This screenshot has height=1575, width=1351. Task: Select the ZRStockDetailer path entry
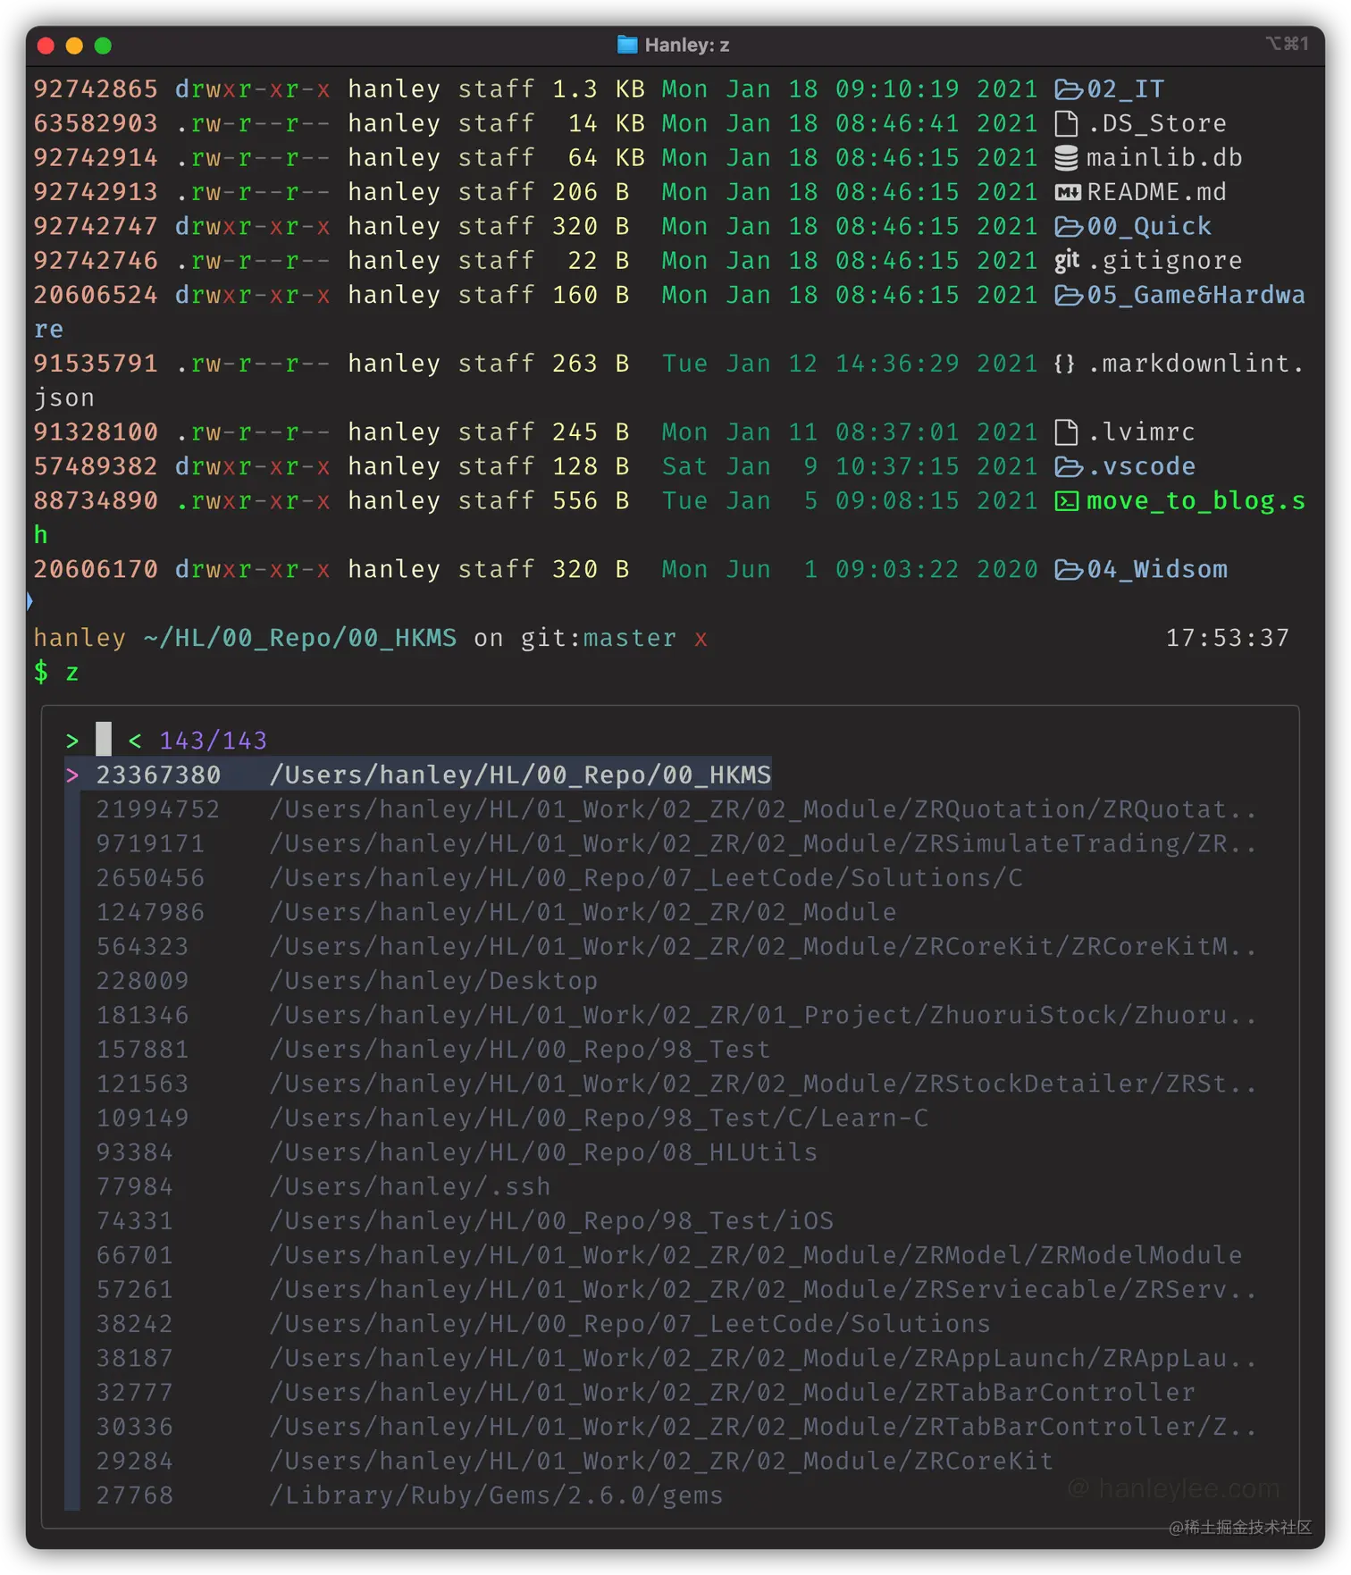click(x=676, y=1084)
